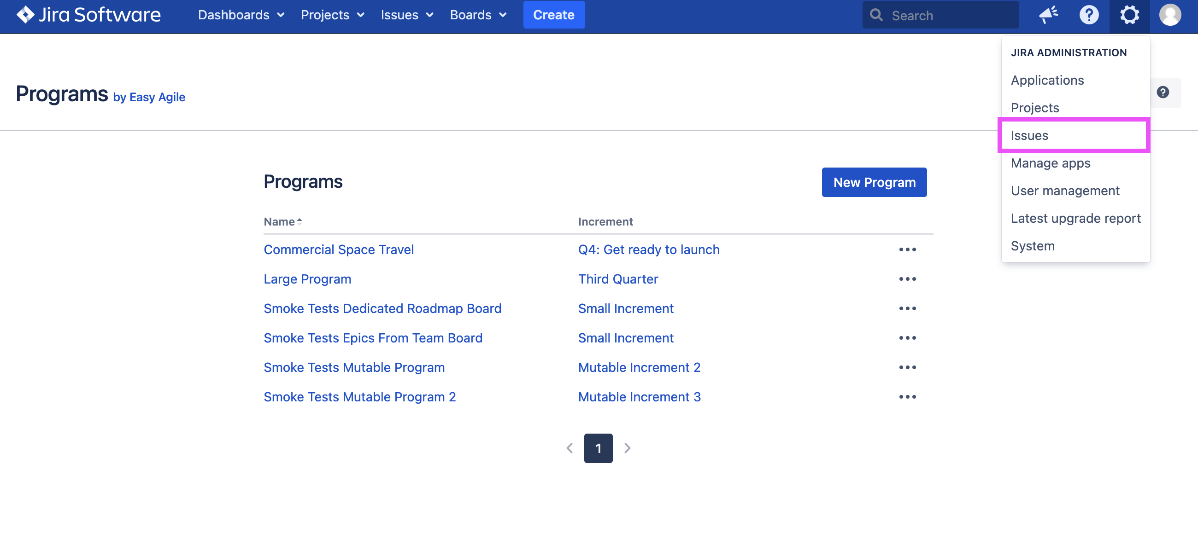
Task: Expand the Projects dropdown in navbar
Action: pos(332,15)
